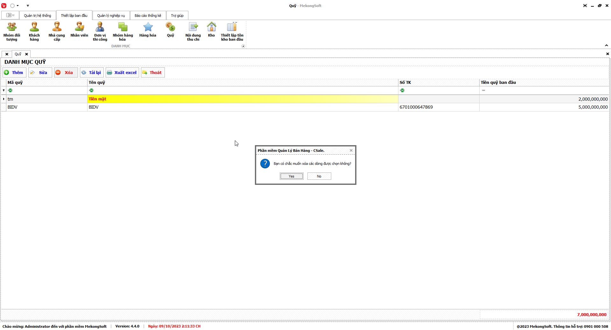Open Mã quỹ filter condition icon
Viewport: 611px width, 330px height.
pos(10,91)
